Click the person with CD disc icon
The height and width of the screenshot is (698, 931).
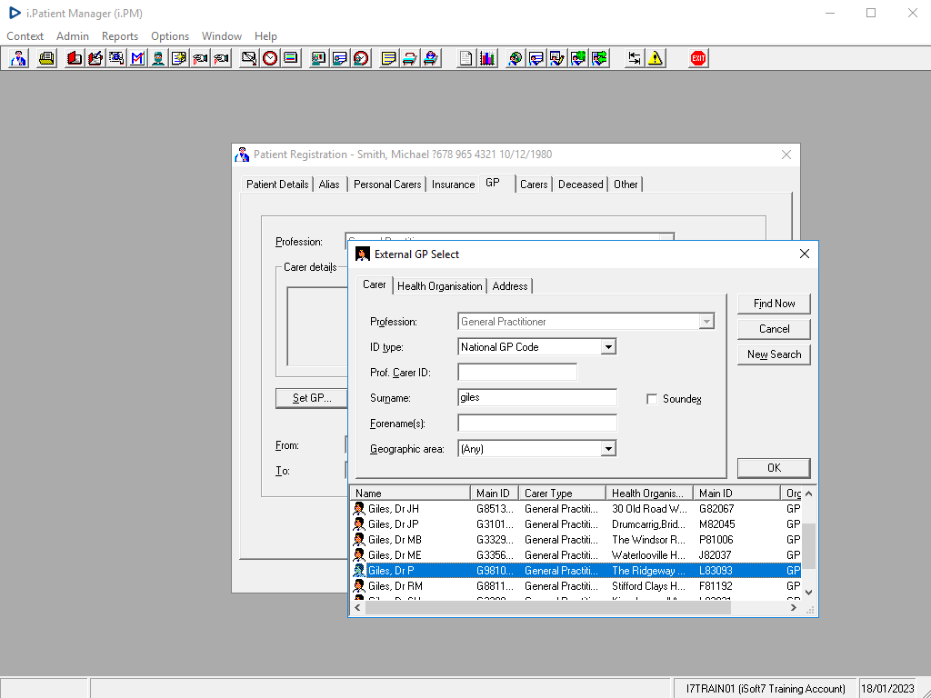pos(516,58)
